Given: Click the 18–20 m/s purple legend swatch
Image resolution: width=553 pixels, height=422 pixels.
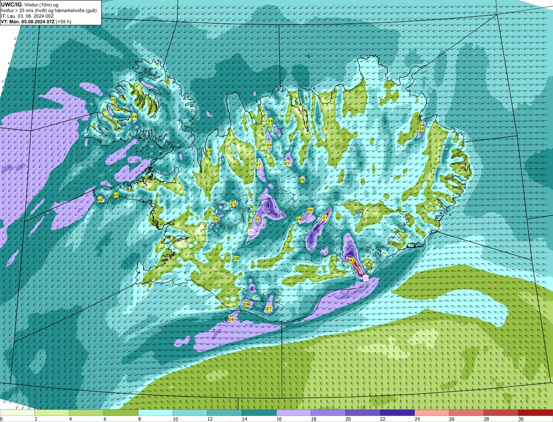Looking at the screenshot, I should (328, 413).
